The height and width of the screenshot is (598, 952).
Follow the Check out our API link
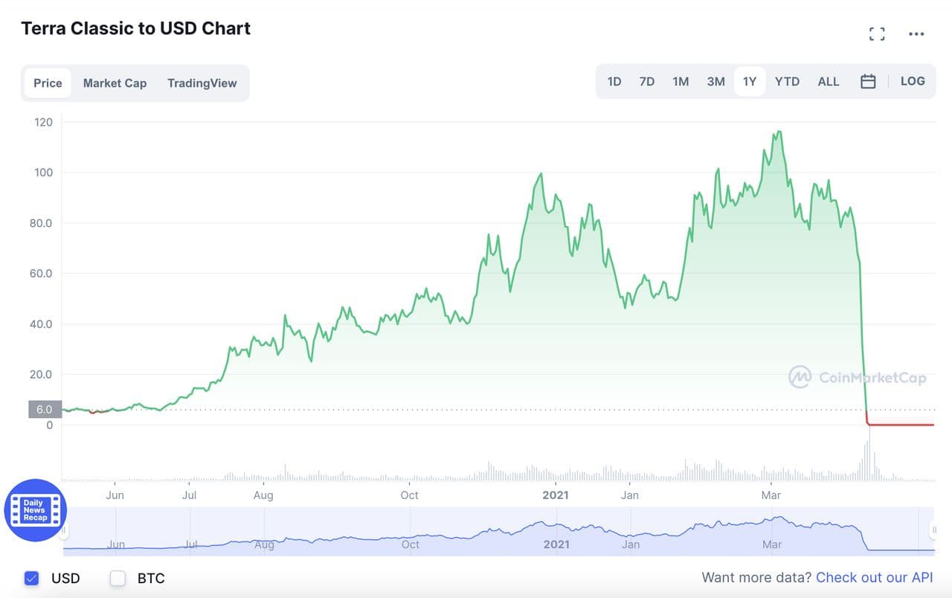874,578
